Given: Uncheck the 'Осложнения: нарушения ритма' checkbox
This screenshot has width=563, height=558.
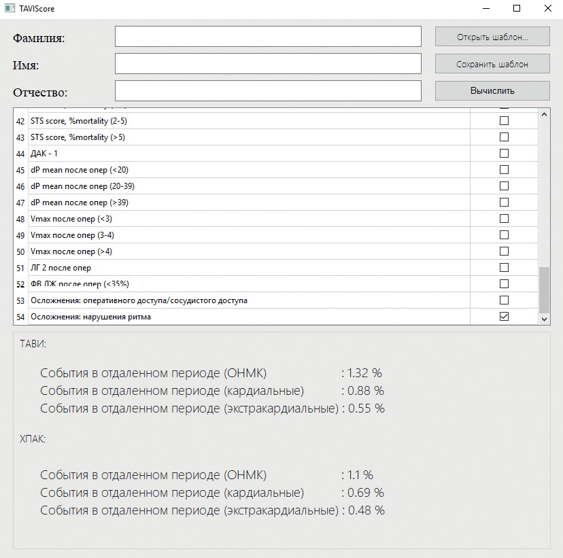Looking at the screenshot, I should point(504,317).
